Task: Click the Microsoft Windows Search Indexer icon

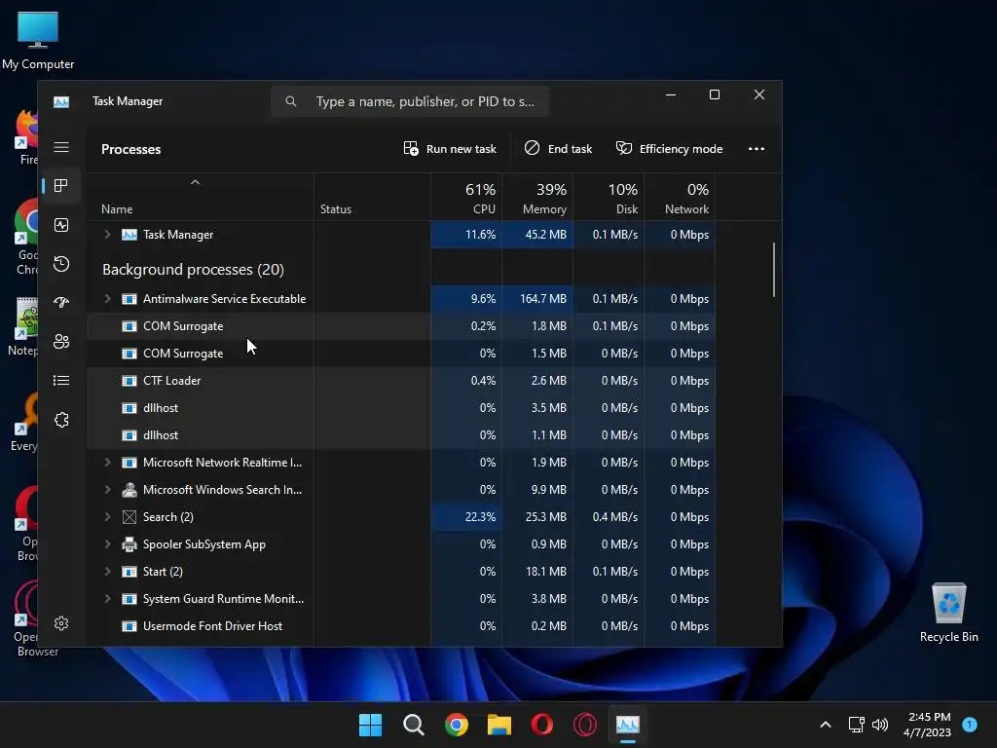Action: click(129, 490)
